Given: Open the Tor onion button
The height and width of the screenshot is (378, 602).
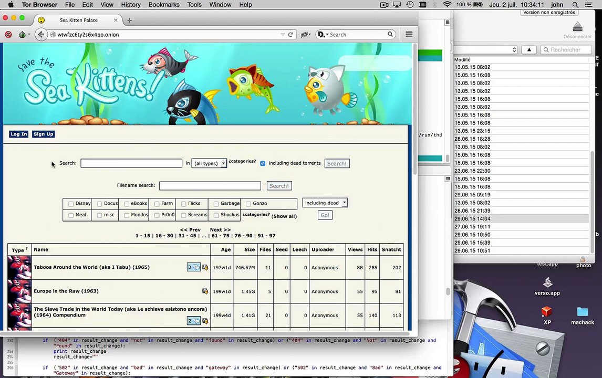Looking at the screenshot, I should (22, 35).
